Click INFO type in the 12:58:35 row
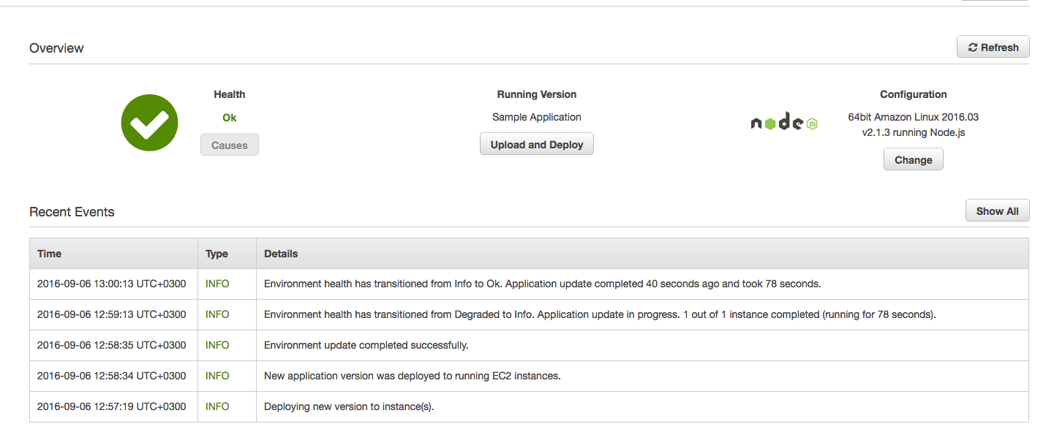This screenshot has width=1054, height=443. [217, 345]
